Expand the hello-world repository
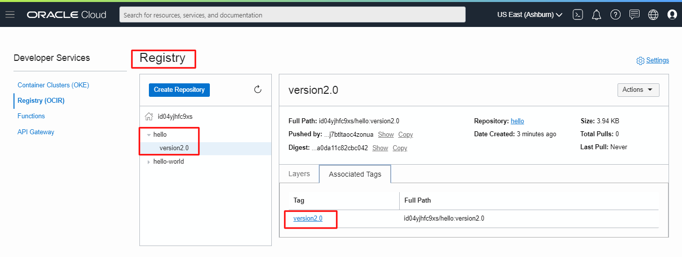Viewport: 682px width, 257px height. point(149,162)
